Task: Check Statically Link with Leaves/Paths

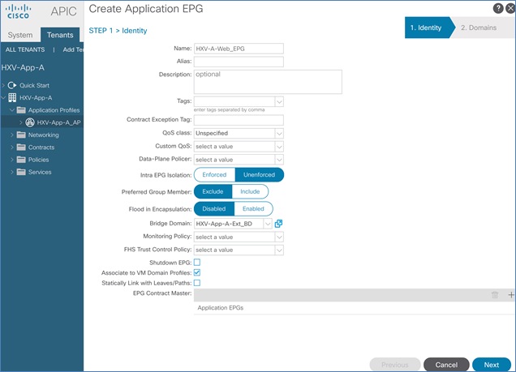Action: point(197,283)
